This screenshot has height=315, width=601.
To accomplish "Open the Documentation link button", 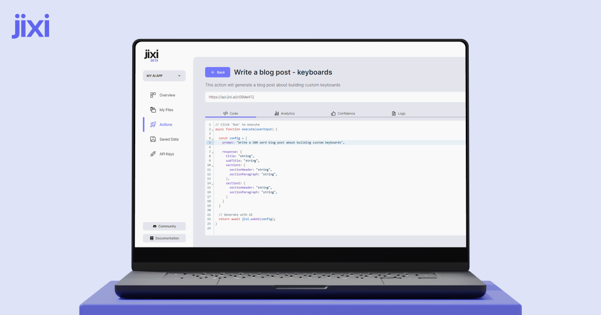I will (164, 238).
